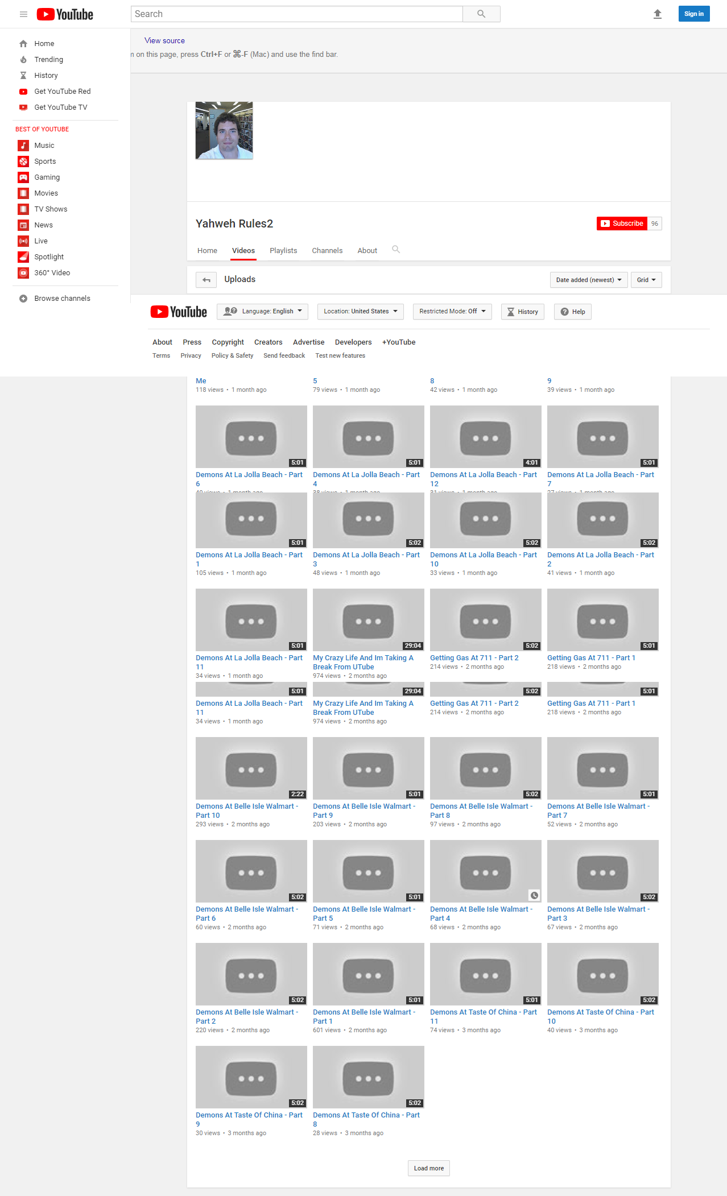Open the Channels tab
This screenshot has height=1196, width=727.
[x=327, y=251]
